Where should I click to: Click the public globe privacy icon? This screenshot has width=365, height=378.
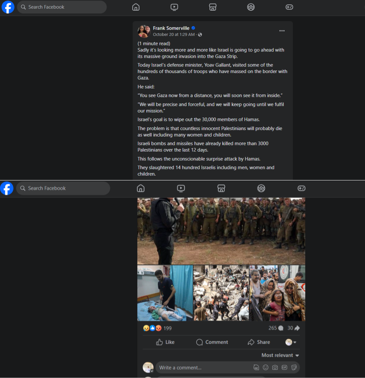[x=200, y=34]
